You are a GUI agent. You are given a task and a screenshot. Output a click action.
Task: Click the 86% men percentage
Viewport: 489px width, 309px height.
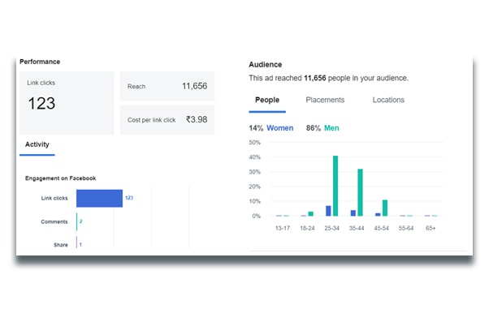pyautogui.click(x=314, y=128)
